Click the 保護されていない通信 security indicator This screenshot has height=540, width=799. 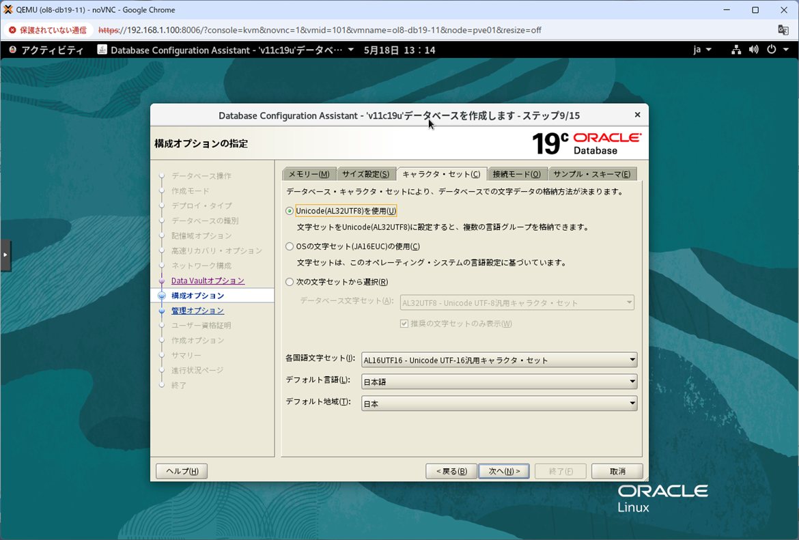tap(48, 30)
